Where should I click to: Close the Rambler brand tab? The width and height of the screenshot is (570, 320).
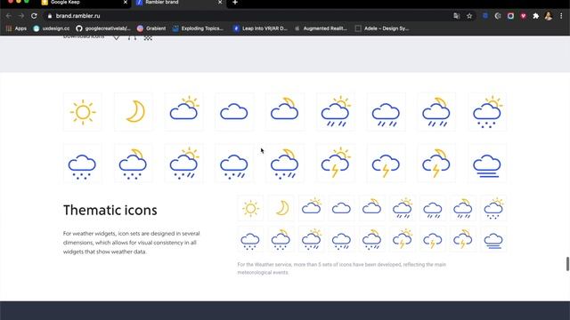tap(220, 2)
